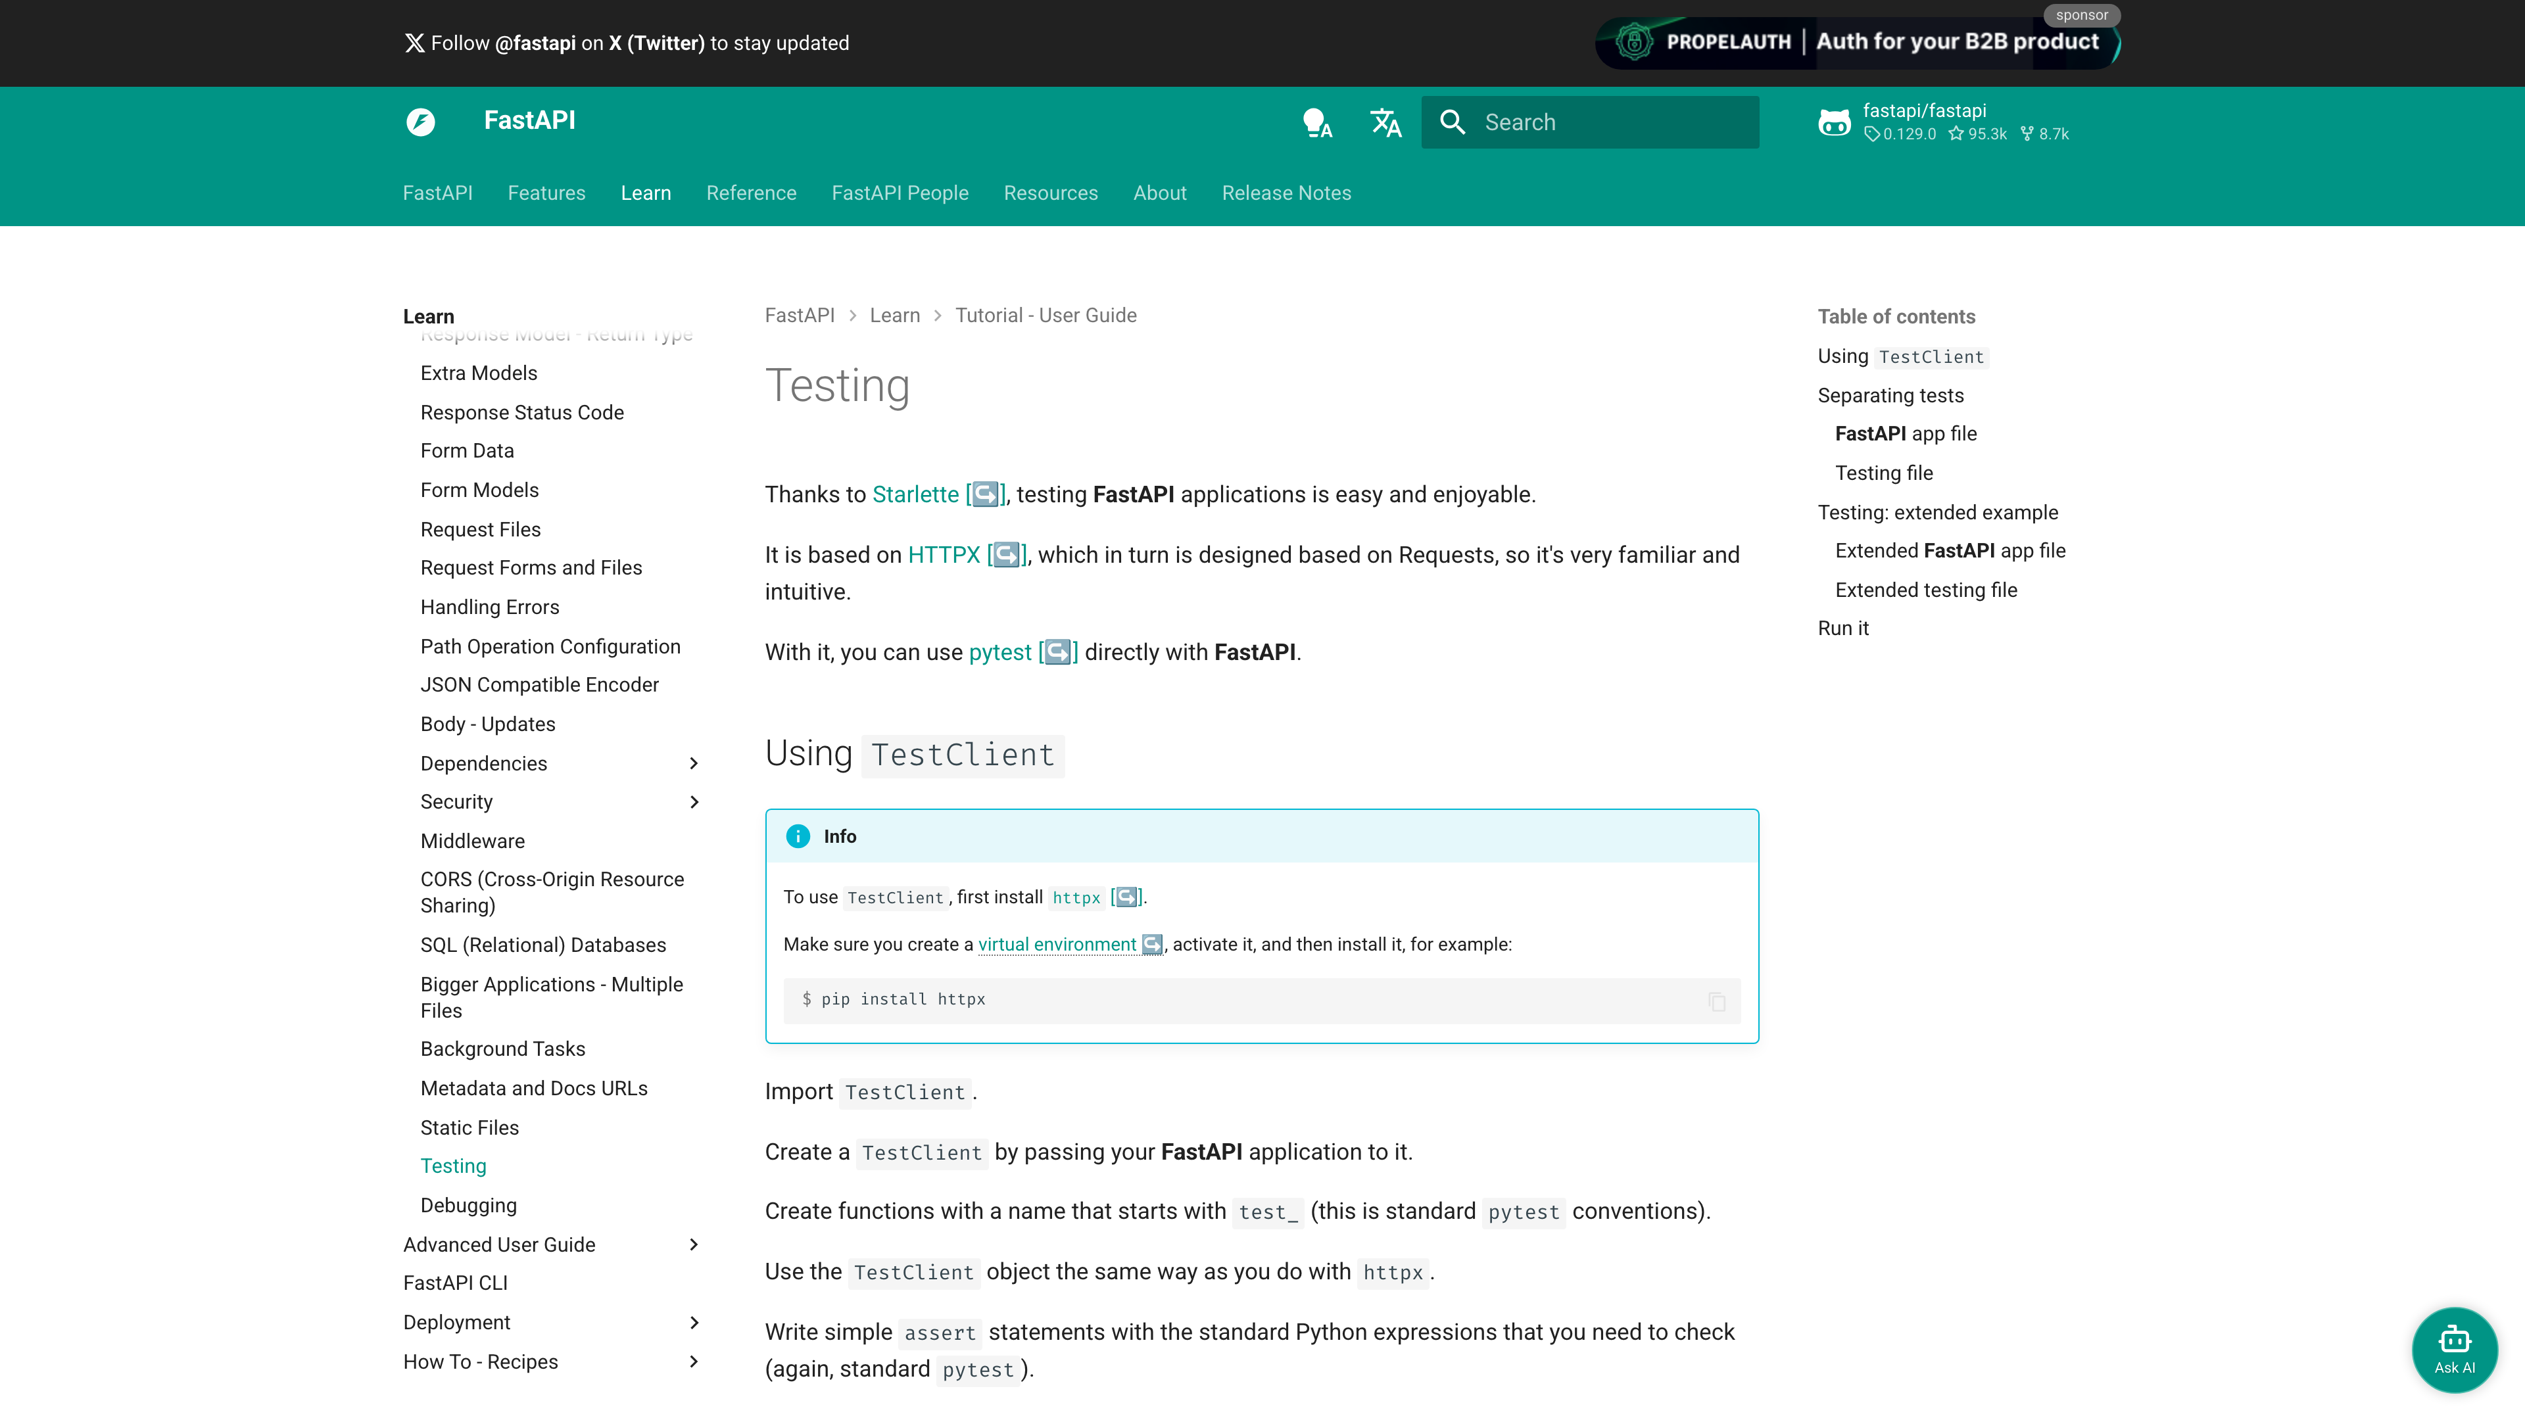Screen dimensions: 2525x1420
Task: Switch to the Reference tab
Action: pos(751,193)
